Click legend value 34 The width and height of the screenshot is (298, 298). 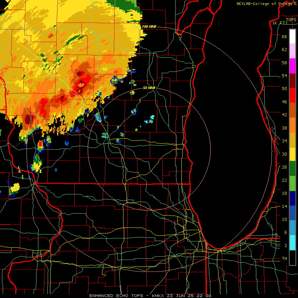[284, 141]
